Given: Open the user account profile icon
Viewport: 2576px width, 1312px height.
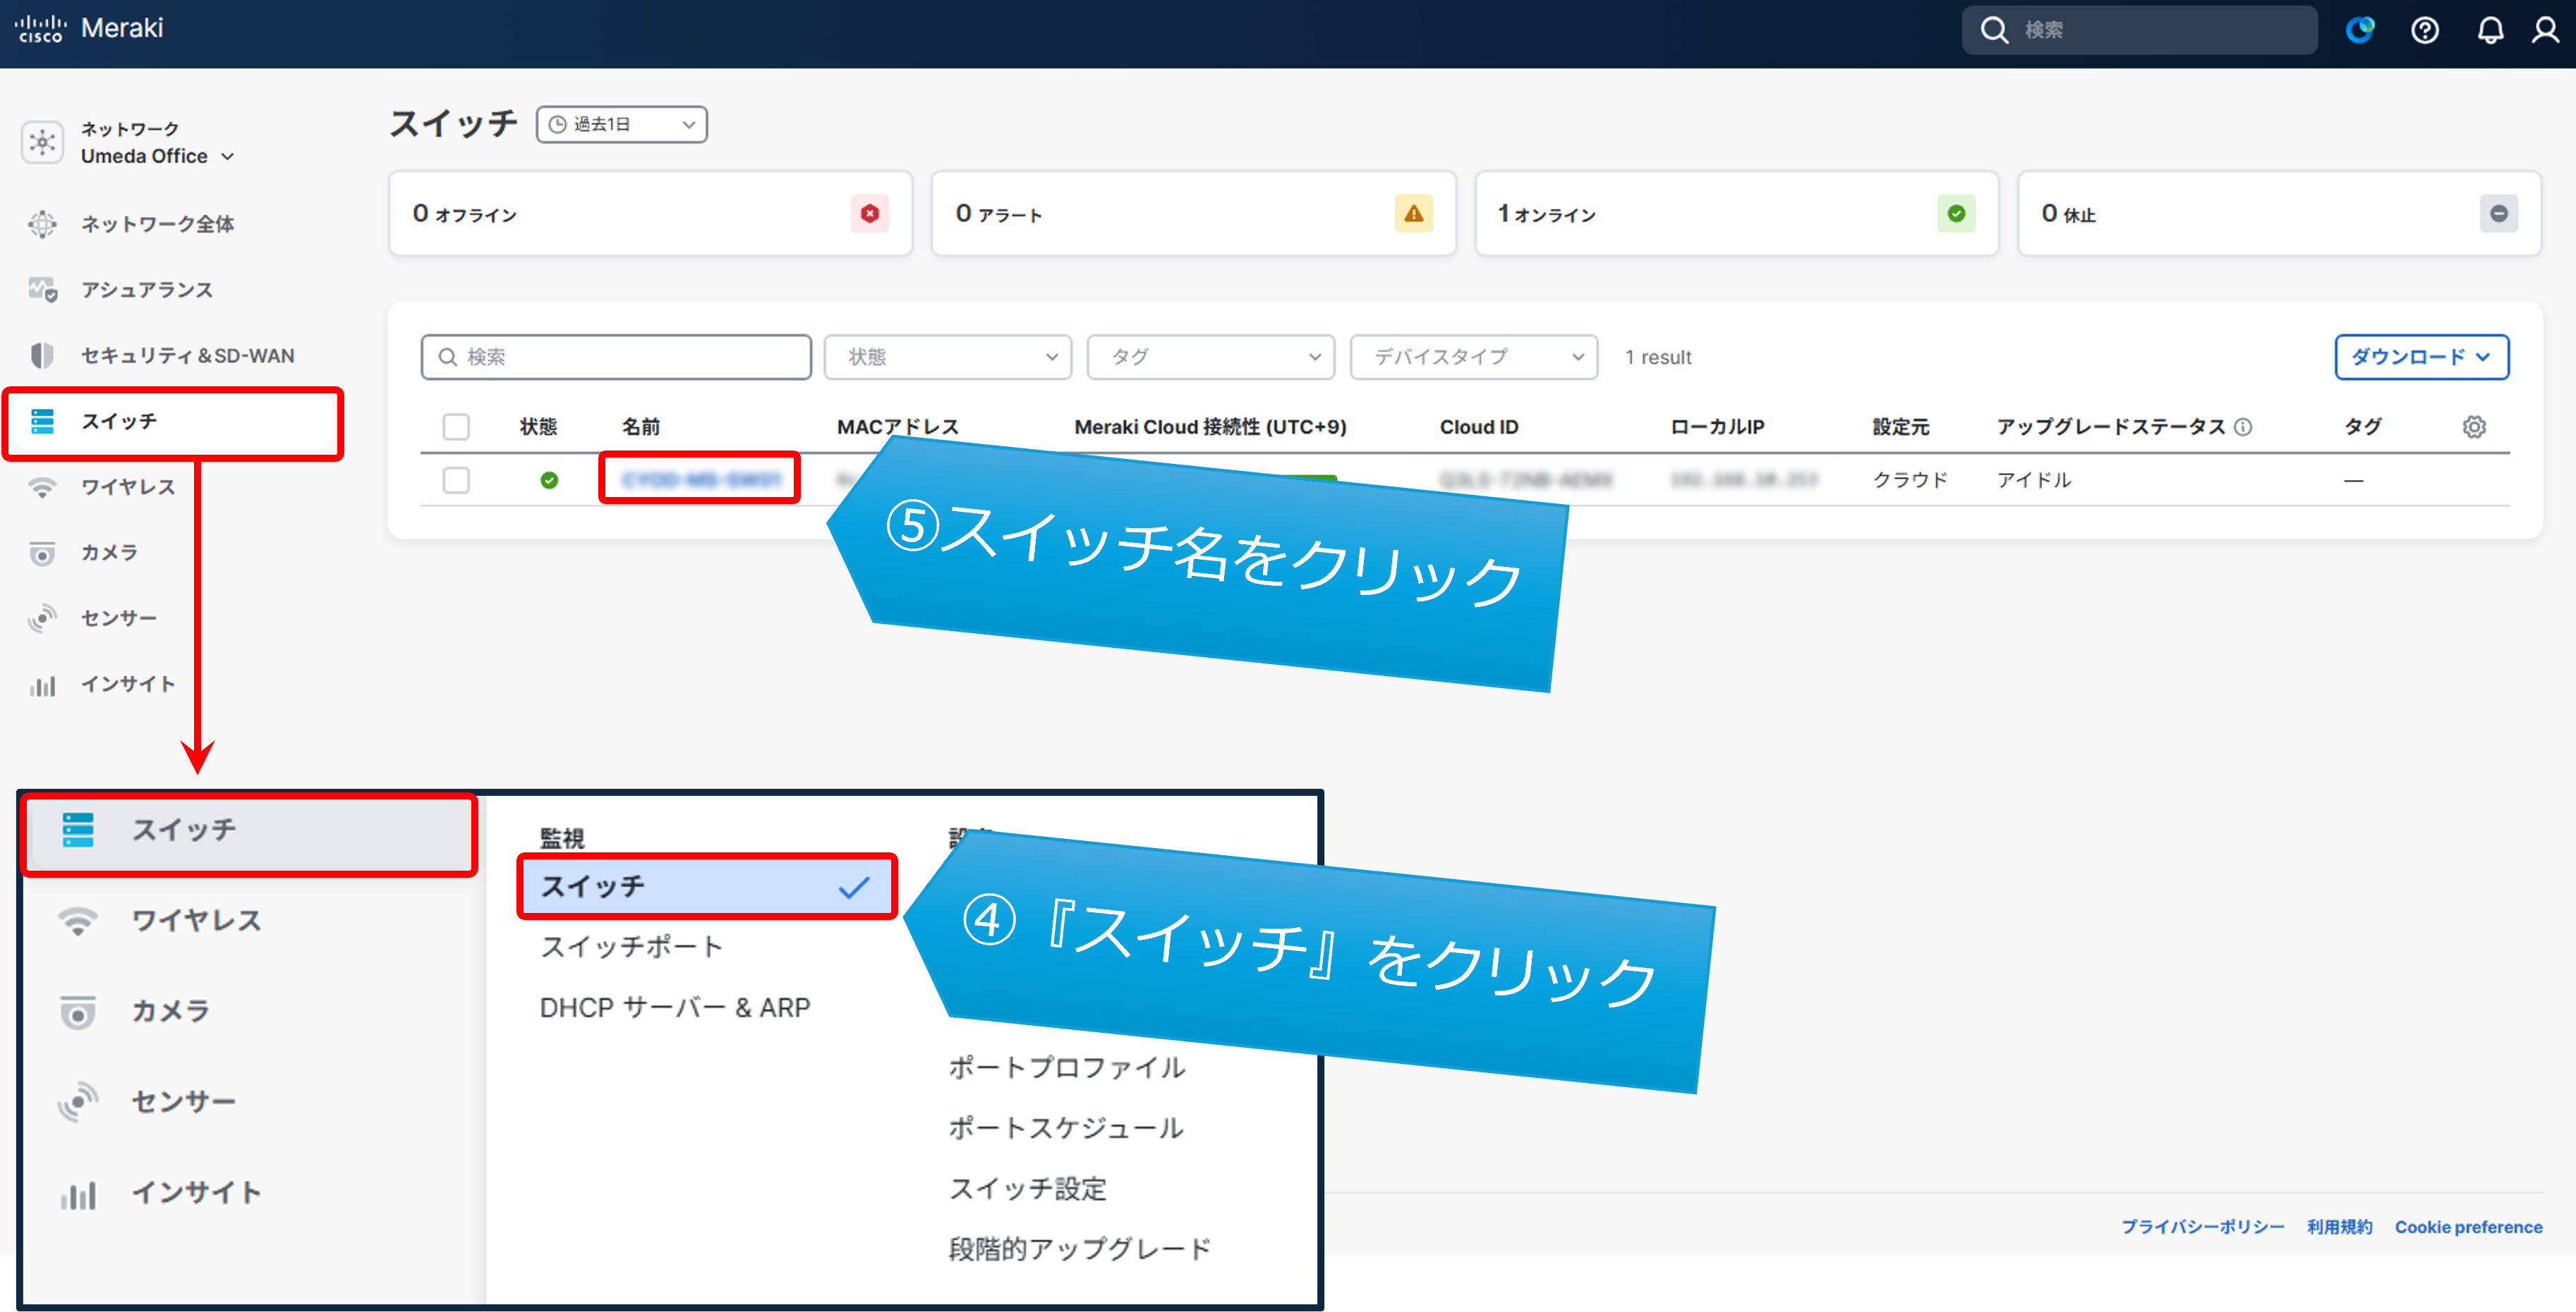Looking at the screenshot, I should point(2545,30).
